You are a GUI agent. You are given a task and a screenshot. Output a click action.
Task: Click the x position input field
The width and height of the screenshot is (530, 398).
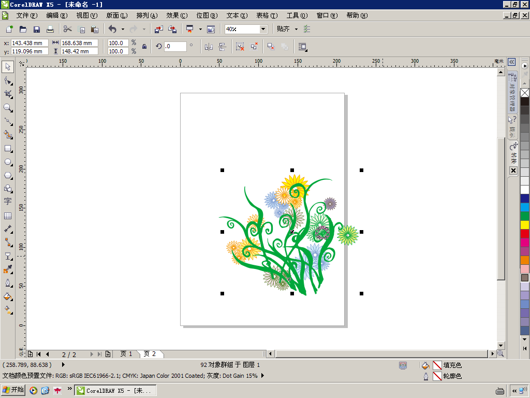pyautogui.click(x=30, y=43)
